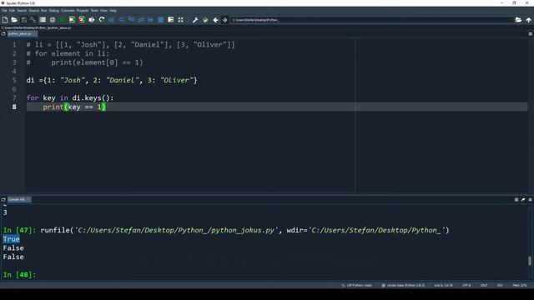Click the highlighted True output in console

coord(11,239)
